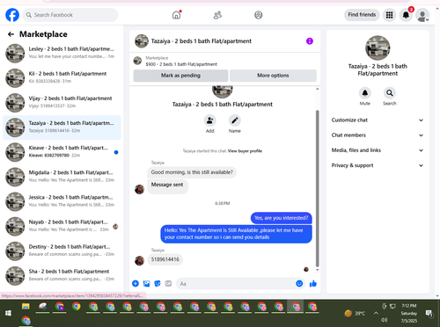Open the Facebook logo home link
This screenshot has width=440, height=327.
pos(12,15)
